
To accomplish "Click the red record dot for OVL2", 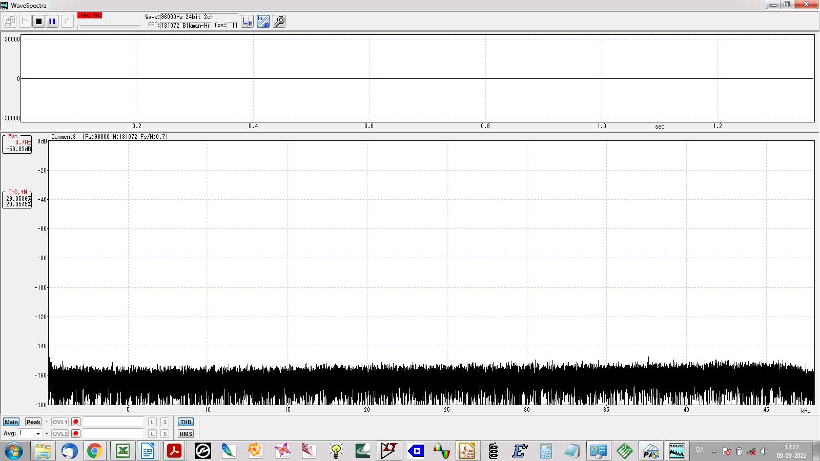I will point(76,433).
